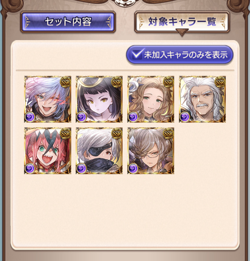Image resolution: width=250 pixels, height=261 pixels.
Task: Click the arrow pointer under 対象キャラ一覧
Action: pos(182,32)
